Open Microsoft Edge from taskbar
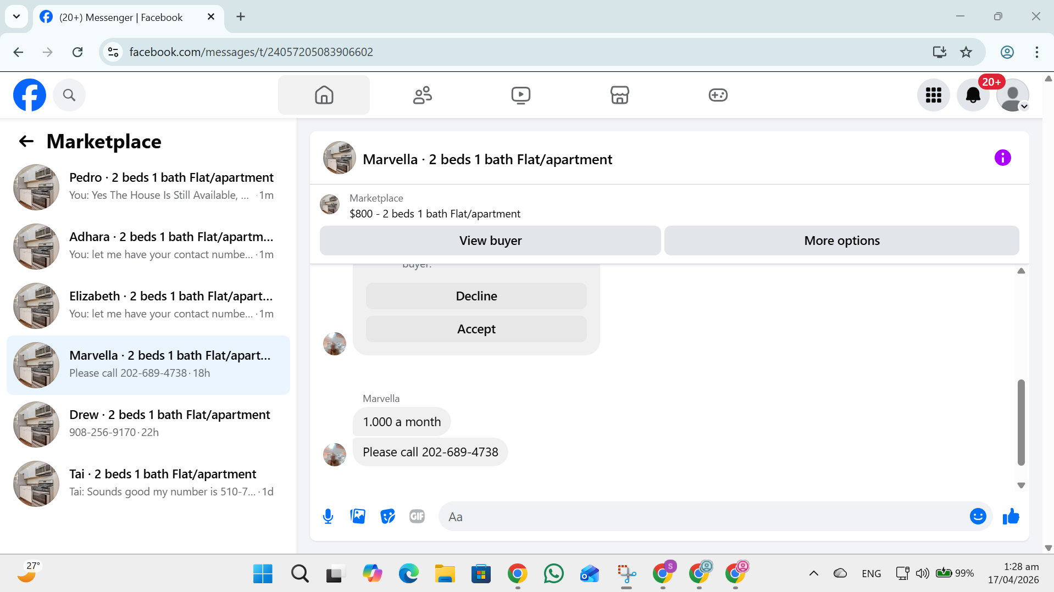Image resolution: width=1054 pixels, height=592 pixels. [x=408, y=573]
